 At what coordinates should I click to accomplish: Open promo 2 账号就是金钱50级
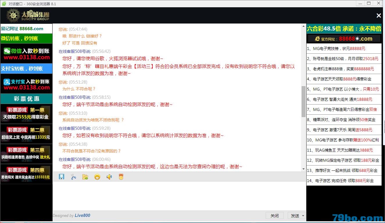pos(344,59)
